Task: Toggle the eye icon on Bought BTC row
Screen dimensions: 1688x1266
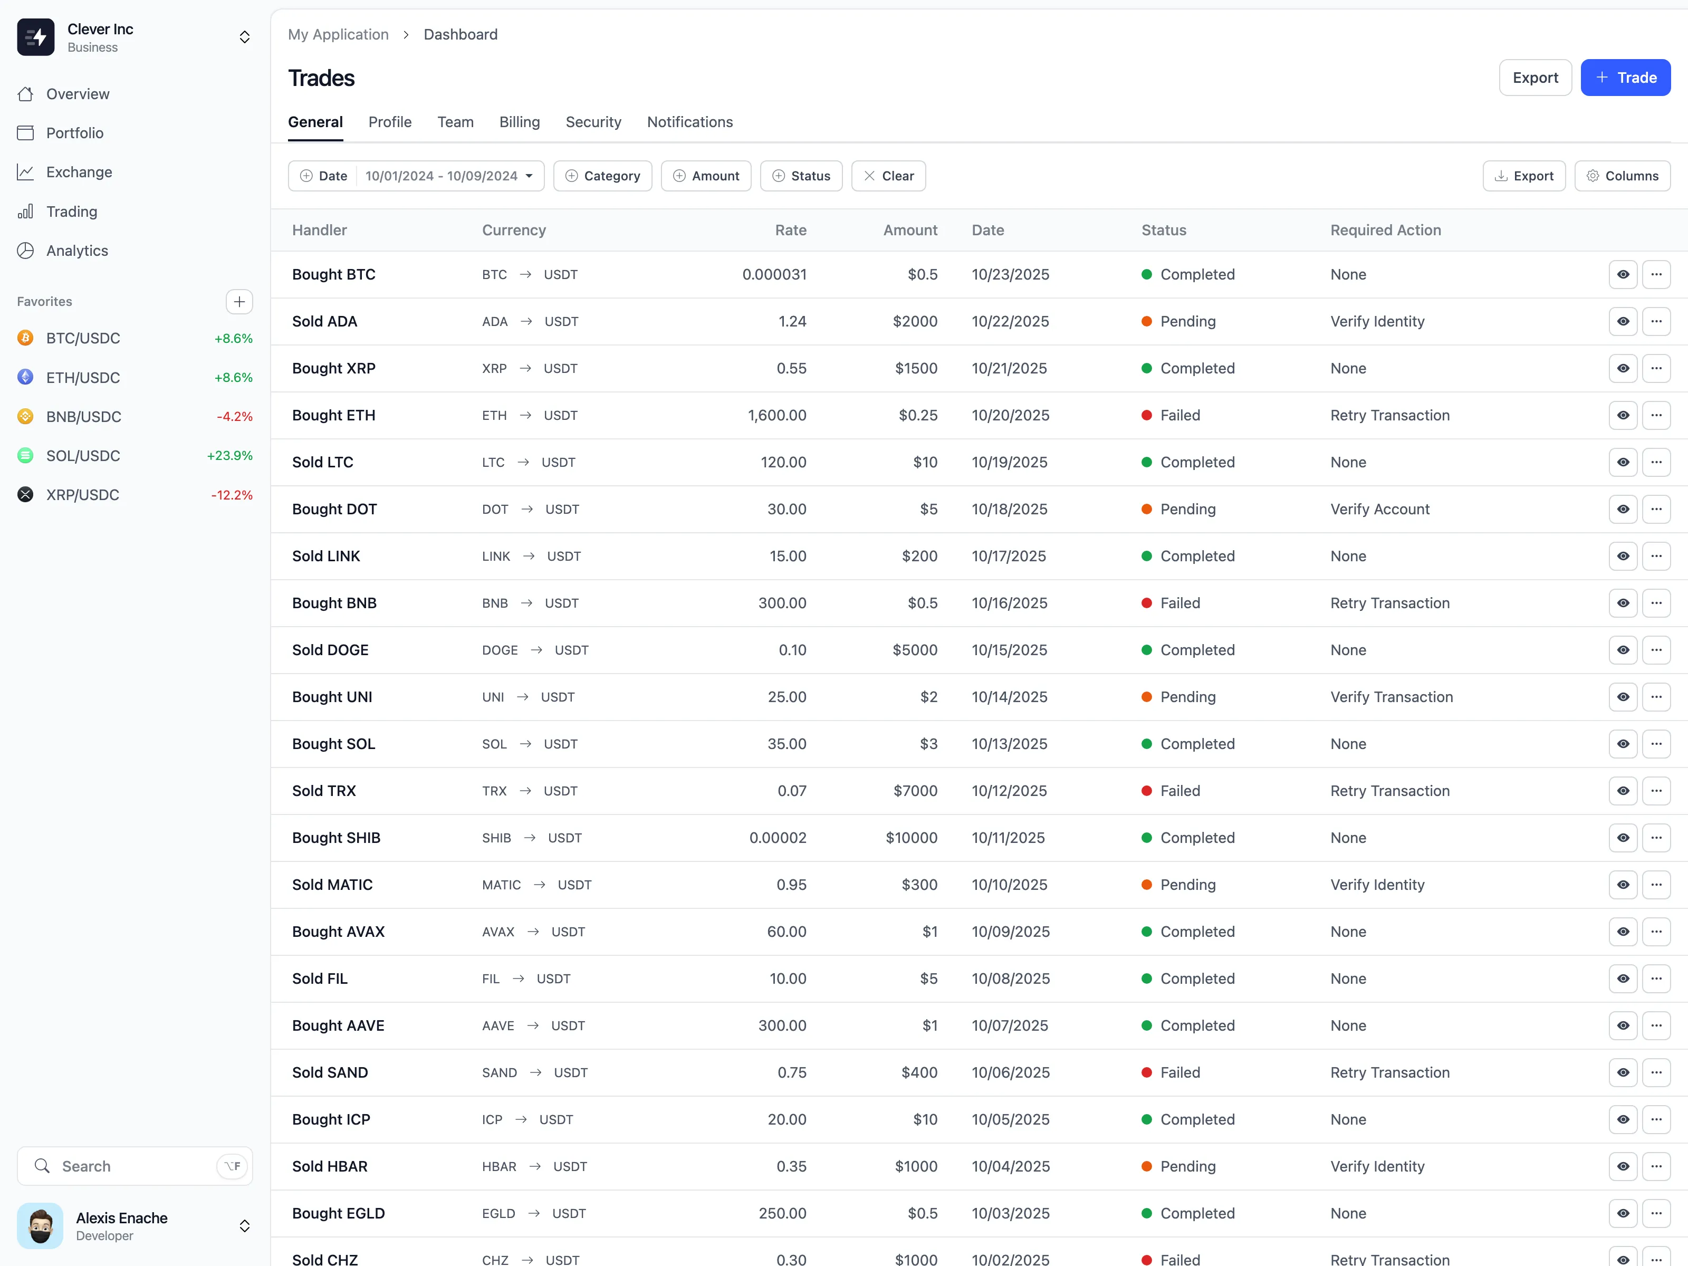Action: coord(1623,275)
